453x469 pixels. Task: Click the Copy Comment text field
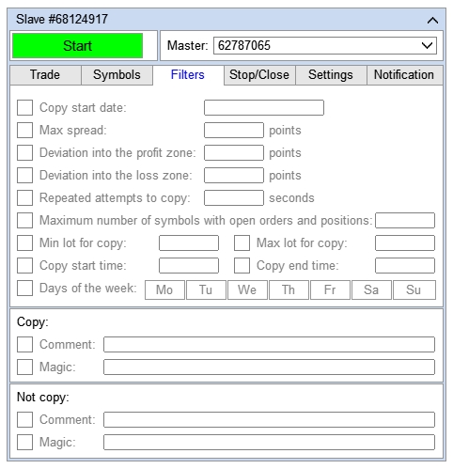tap(269, 345)
